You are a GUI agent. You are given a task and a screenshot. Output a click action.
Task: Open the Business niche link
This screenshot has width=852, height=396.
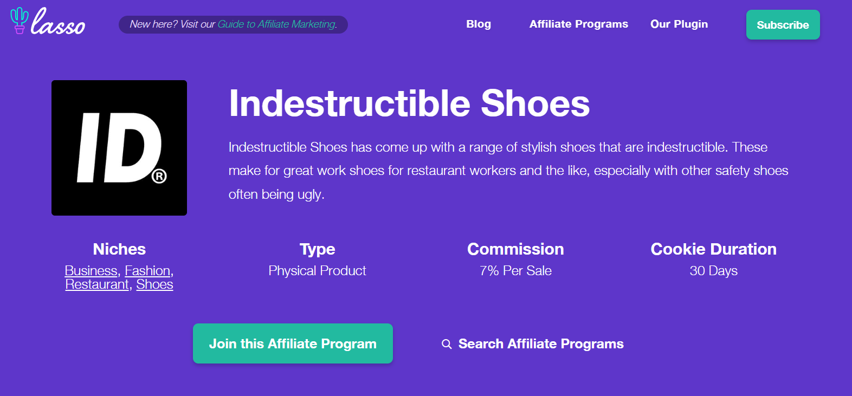[91, 270]
